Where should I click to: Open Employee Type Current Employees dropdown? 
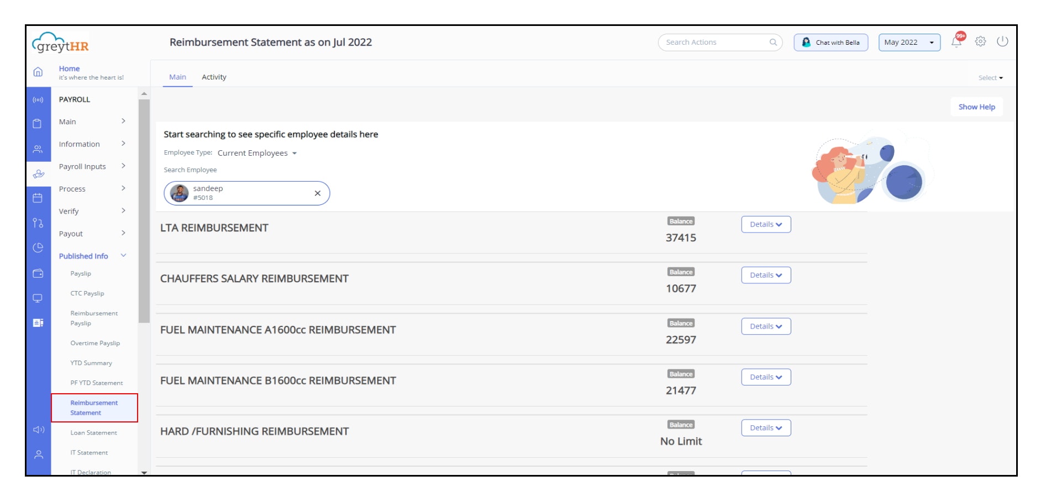[x=257, y=153]
